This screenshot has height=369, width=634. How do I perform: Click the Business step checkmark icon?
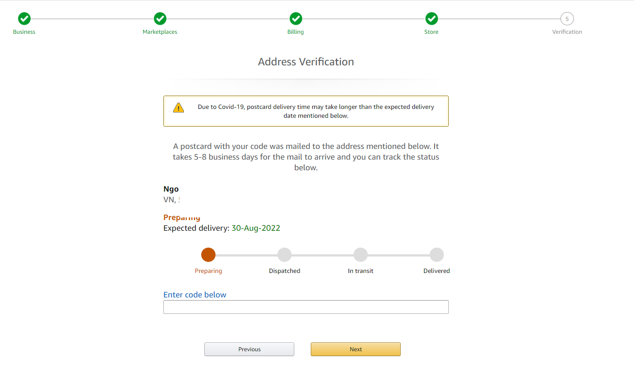point(24,19)
